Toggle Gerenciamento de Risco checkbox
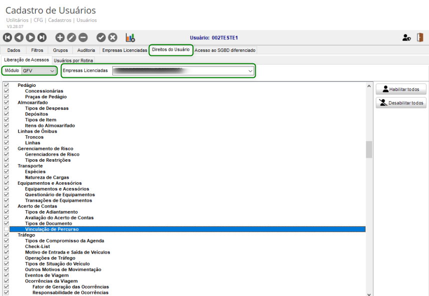 coord(6,148)
